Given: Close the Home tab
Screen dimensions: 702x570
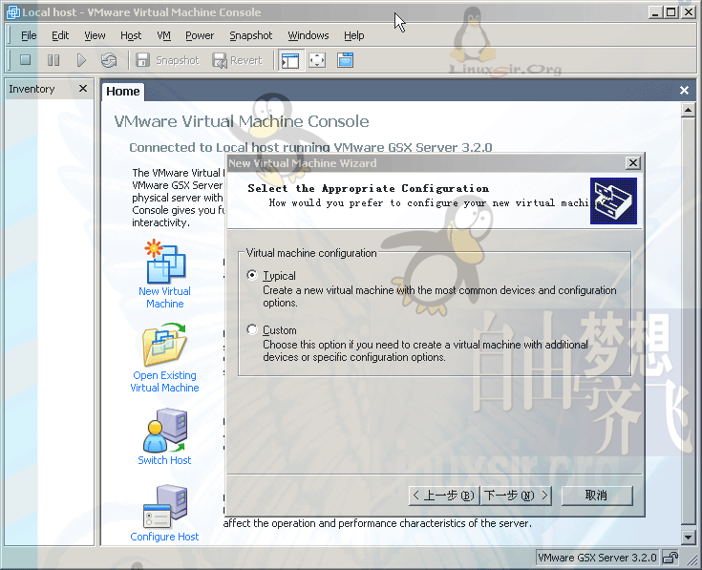Looking at the screenshot, I should click(684, 91).
